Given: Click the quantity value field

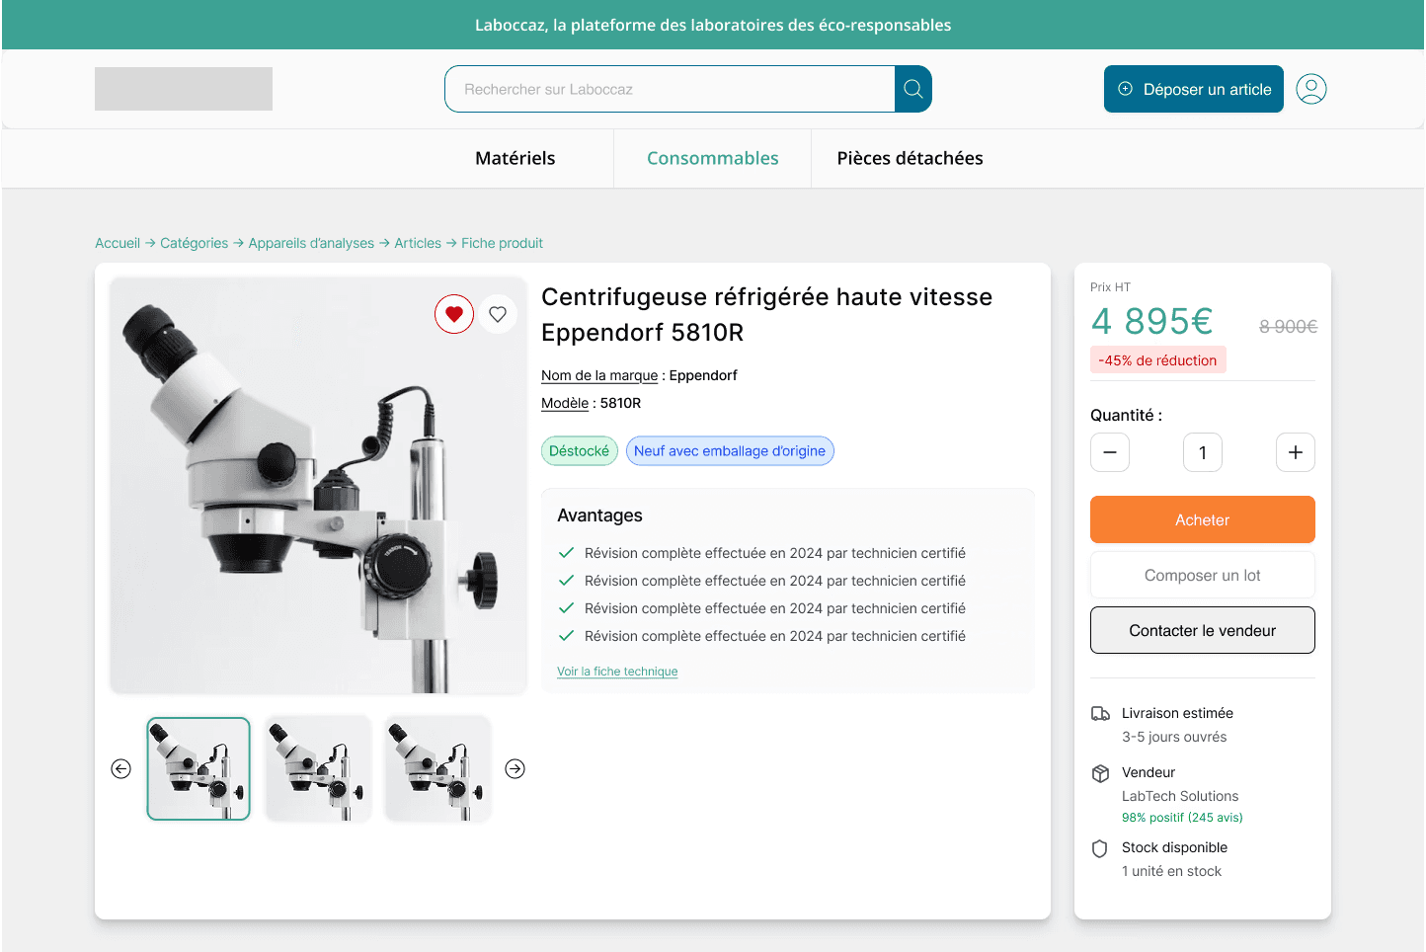Looking at the screenshot, I should click(x=1203, y=452).
